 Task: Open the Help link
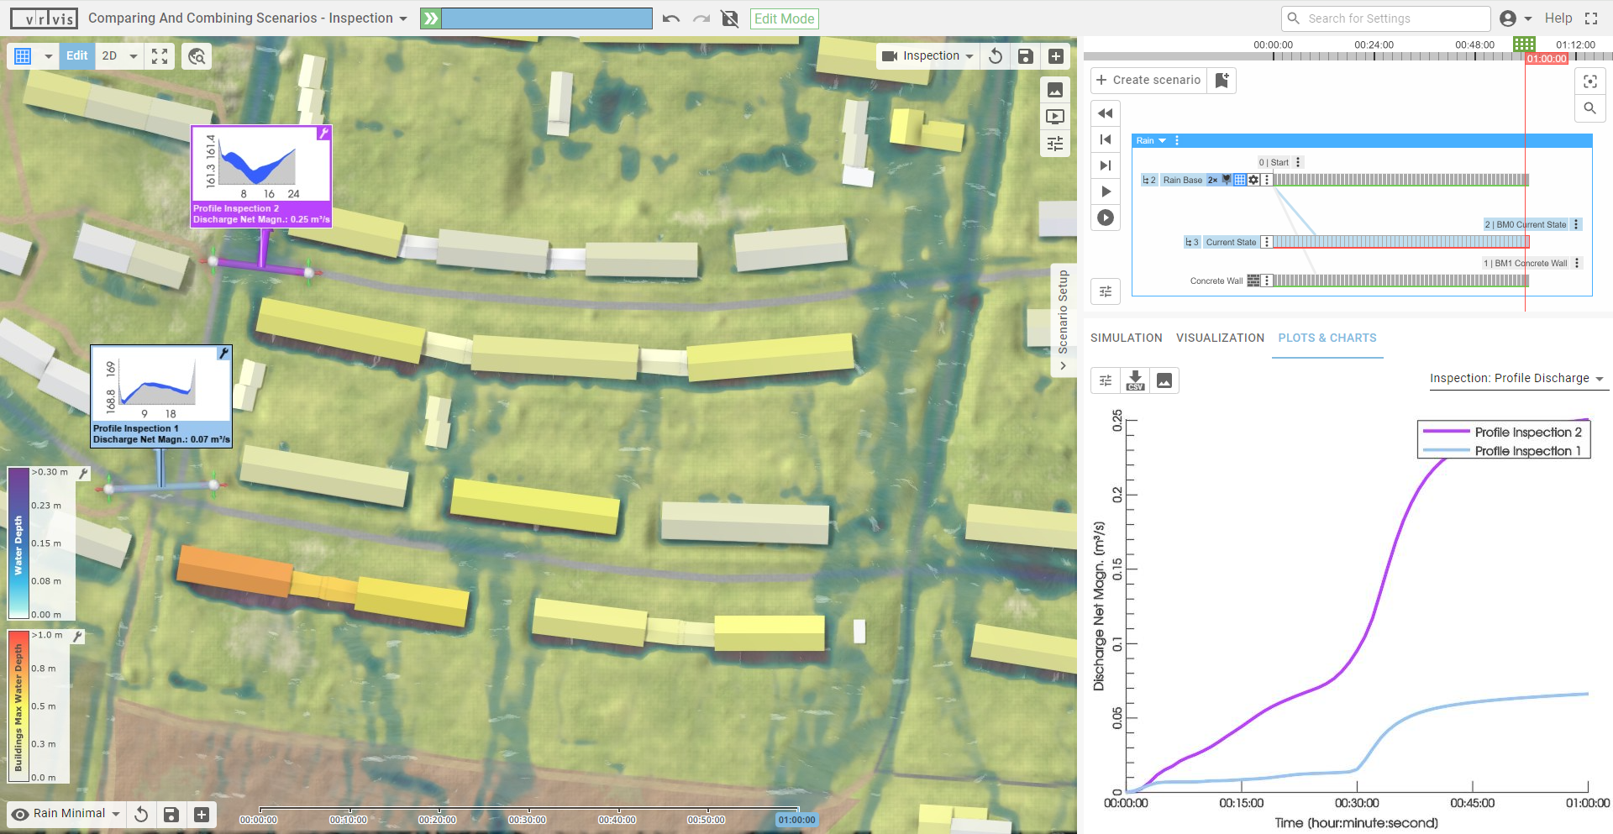pyautogui.click(x=1558, y=18)
